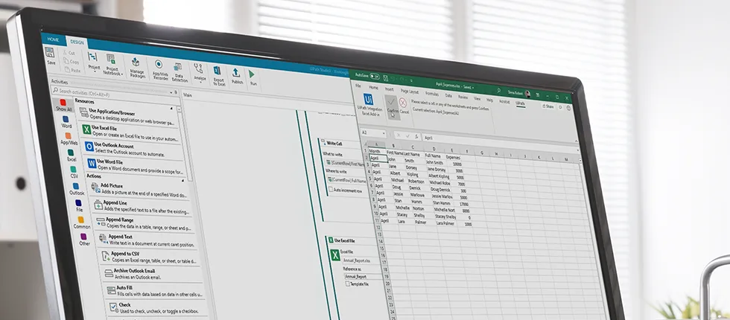Open the Project Notebook dropdown
The width and height of the screenshot is (730, 320).
coord(112,64)
